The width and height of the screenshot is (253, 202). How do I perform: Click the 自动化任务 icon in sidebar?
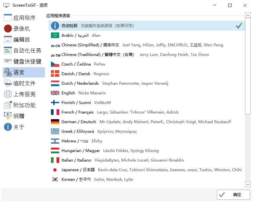click(8, 50)
